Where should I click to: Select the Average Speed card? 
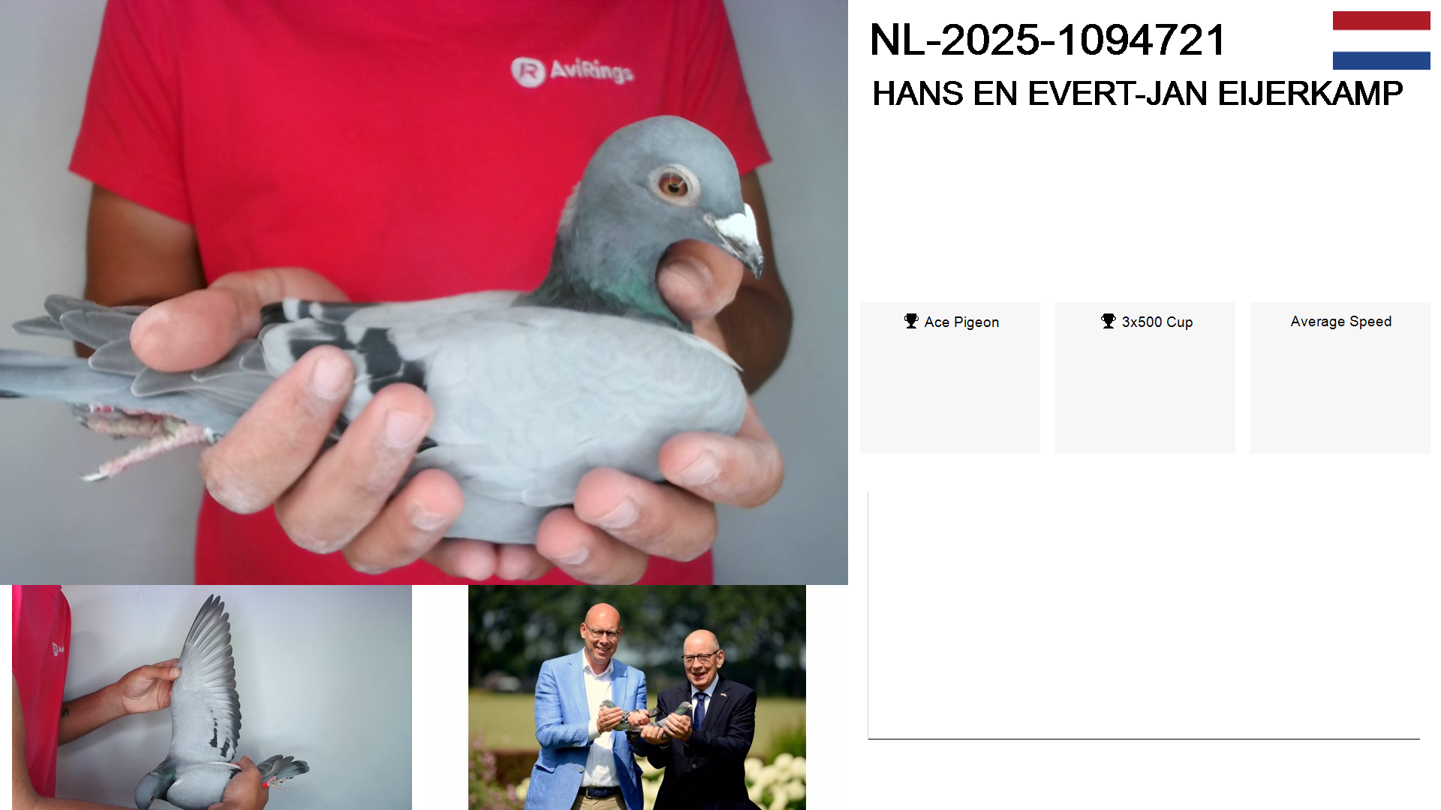[1340, 378]
